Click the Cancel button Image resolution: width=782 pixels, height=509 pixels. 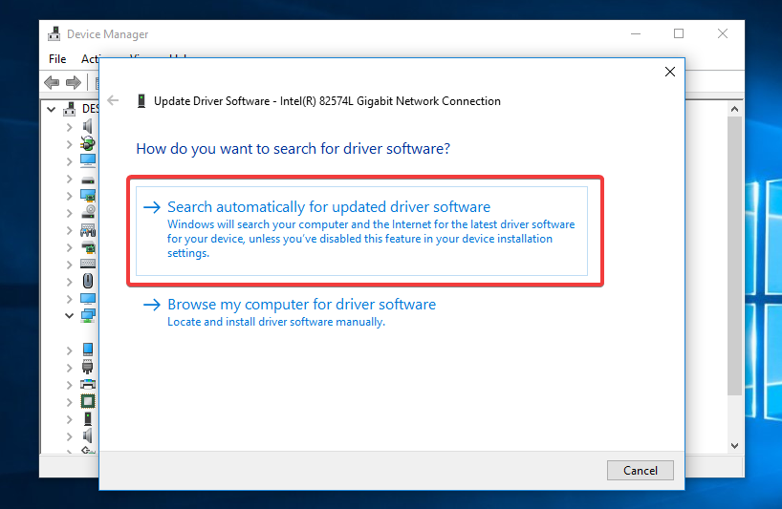(x=640, y=471)
